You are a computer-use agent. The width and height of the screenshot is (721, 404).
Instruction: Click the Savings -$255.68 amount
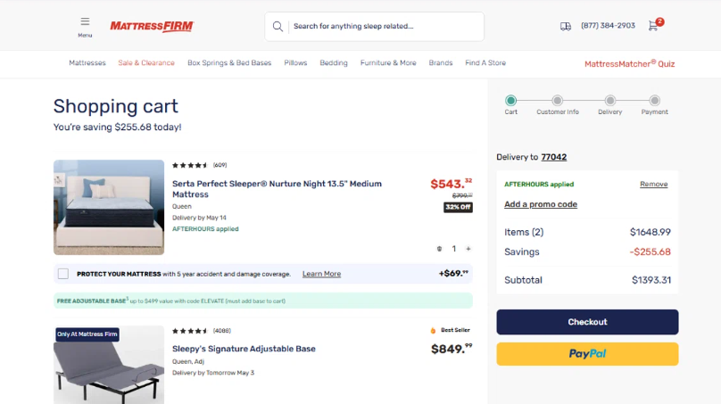[x=651, y=252]
